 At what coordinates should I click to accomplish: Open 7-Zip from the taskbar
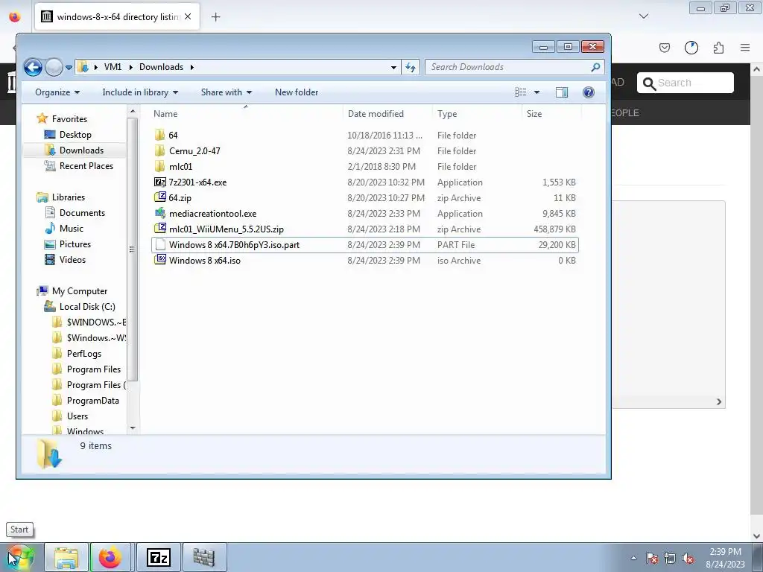[x=158, y=557]
